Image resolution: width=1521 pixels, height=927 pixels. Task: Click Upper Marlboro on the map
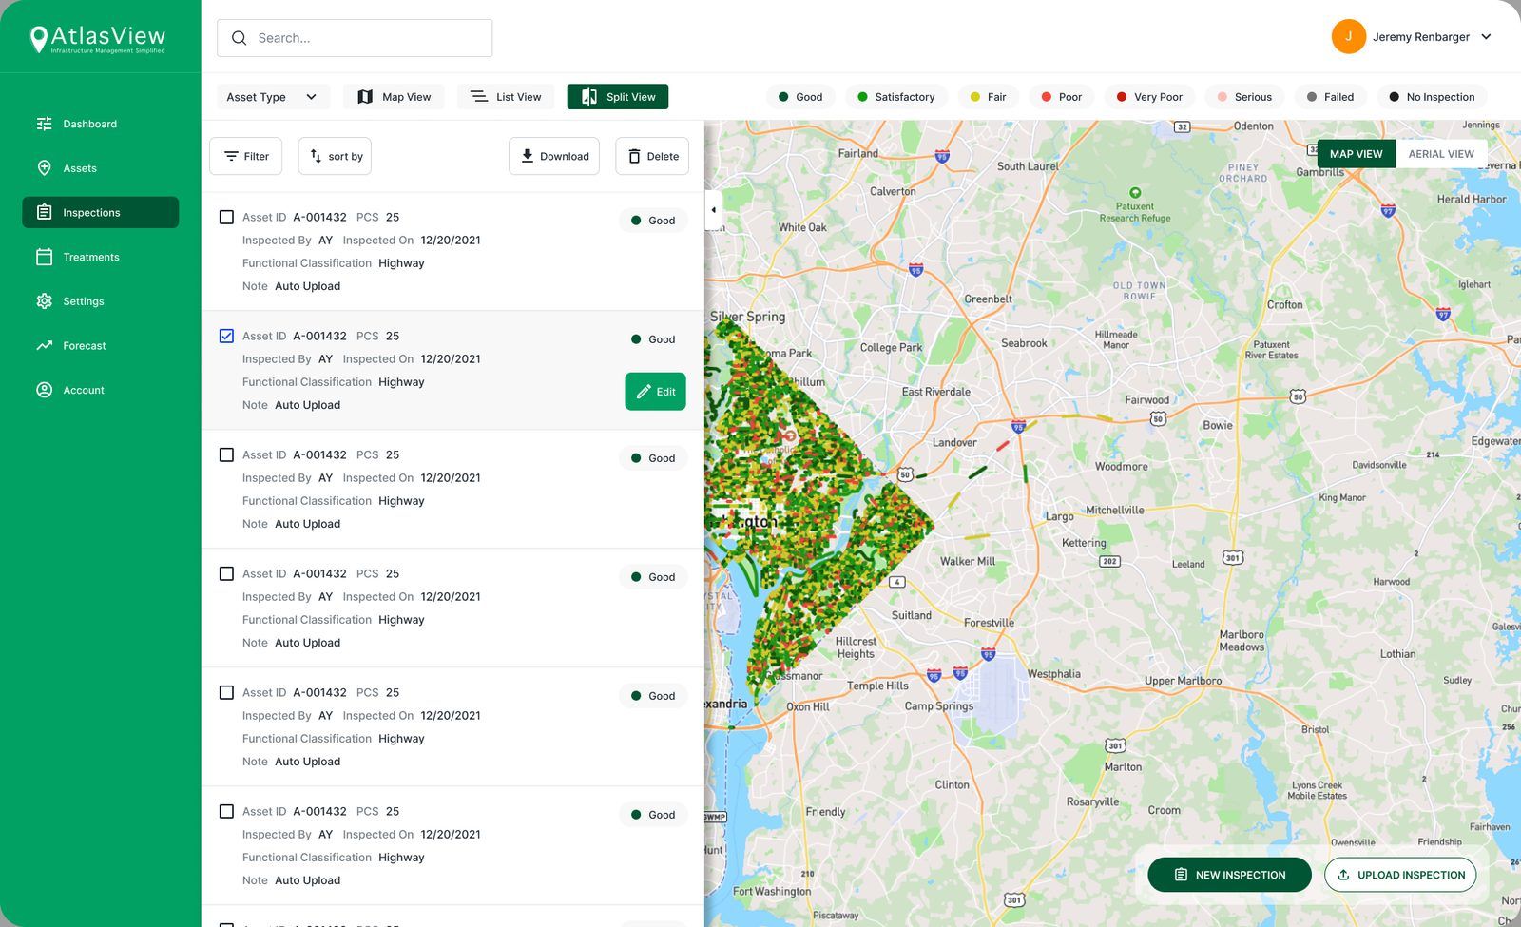coord(1183,681)
